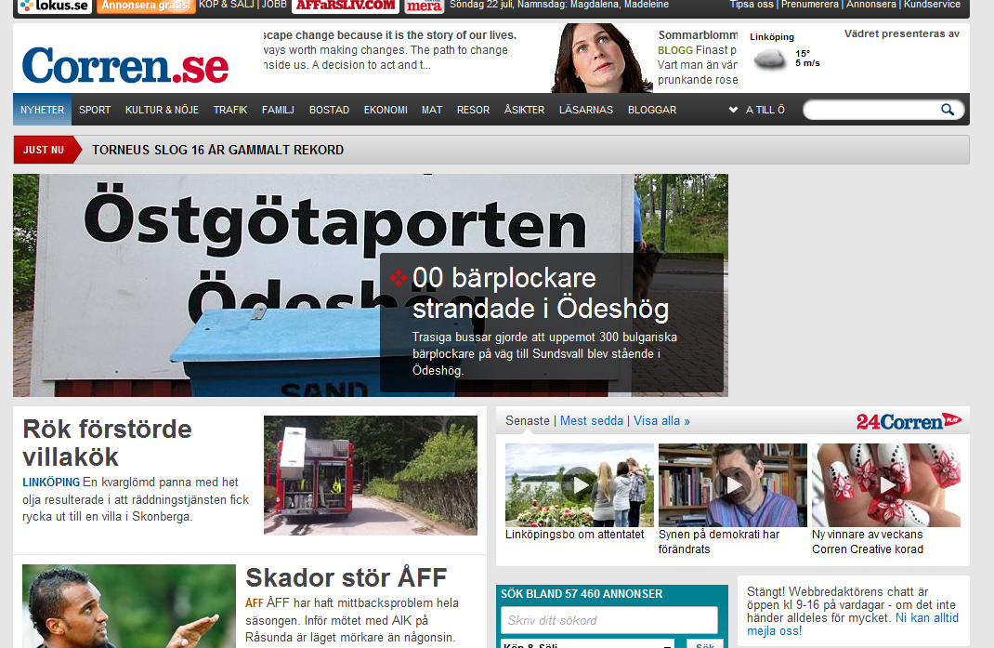Viewport: 994px width, 648px height.
Task: Open the JOBB link in top bar
Action: point(274,5)
